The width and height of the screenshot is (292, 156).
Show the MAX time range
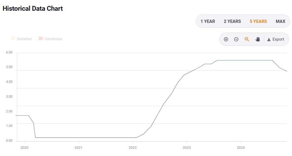click(280, 21)
